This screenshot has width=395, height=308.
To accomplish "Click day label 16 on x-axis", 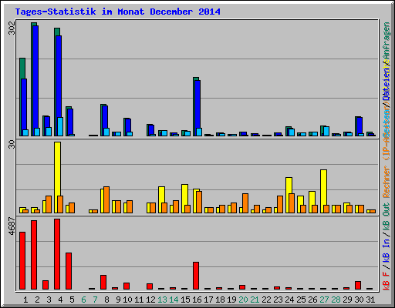I will coord(197,300).
